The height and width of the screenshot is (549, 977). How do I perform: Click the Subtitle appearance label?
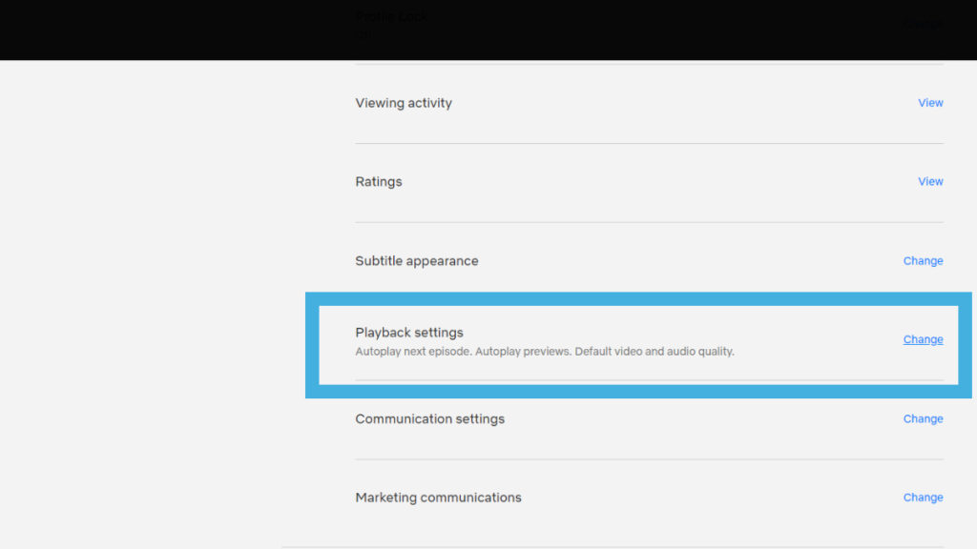click(417, 260)
